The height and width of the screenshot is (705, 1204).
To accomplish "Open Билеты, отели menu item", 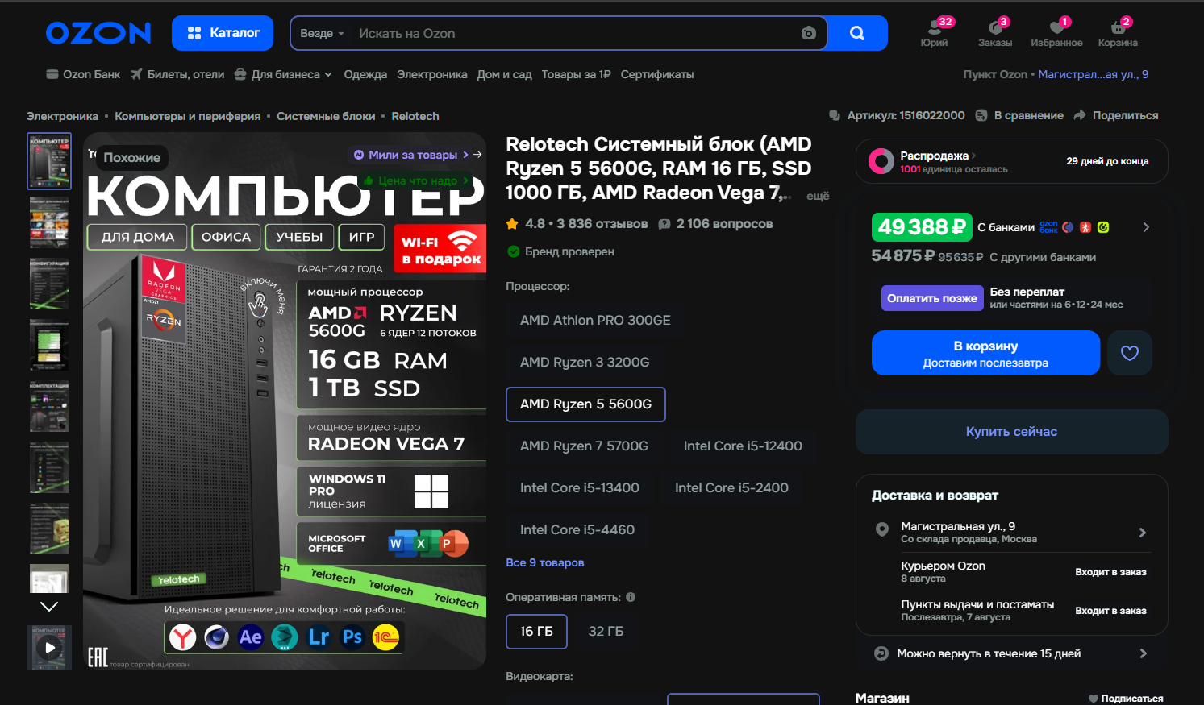I will 177,74.
